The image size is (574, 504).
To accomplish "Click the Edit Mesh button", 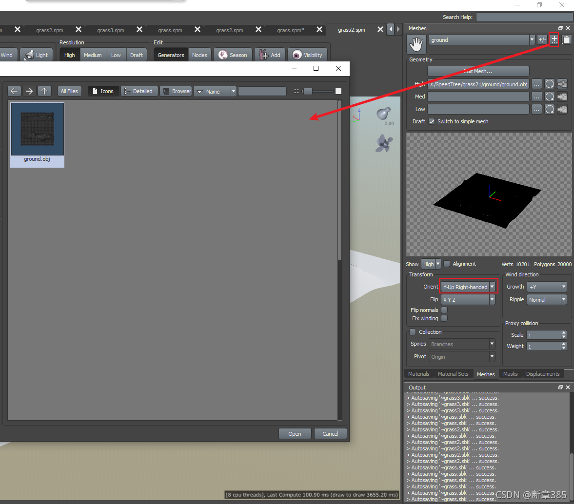I will point(478,71).
